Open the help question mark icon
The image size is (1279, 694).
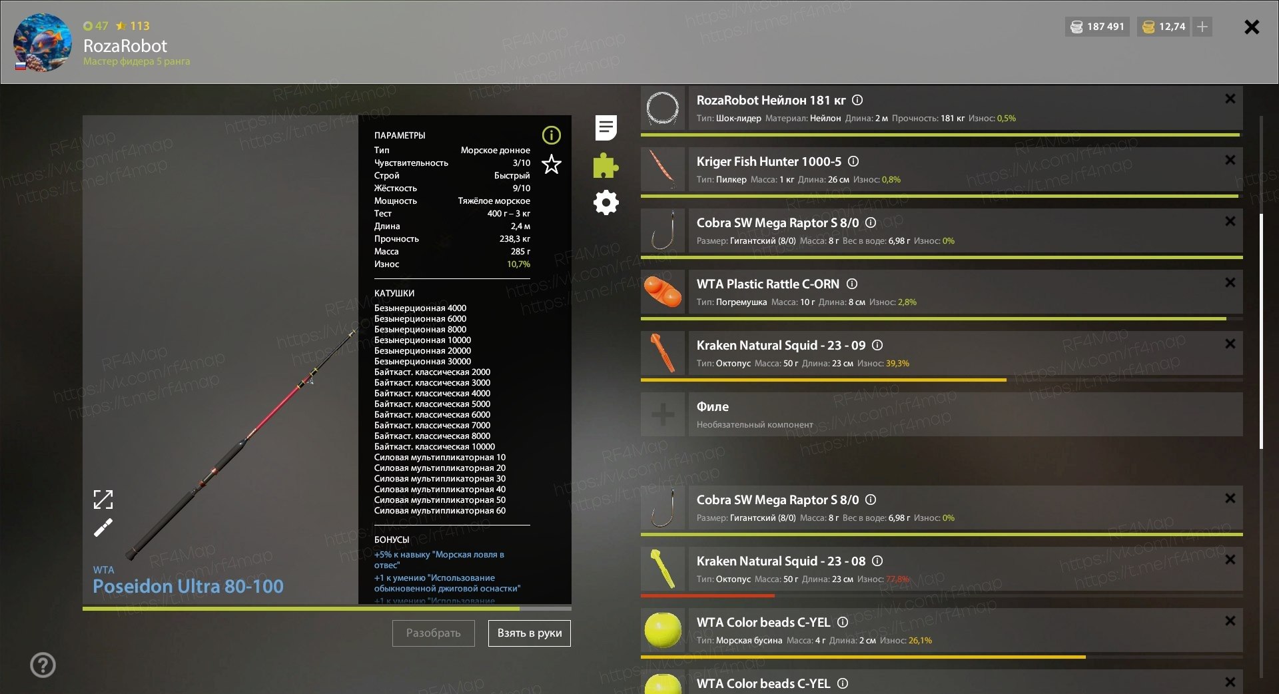point(43,665)
